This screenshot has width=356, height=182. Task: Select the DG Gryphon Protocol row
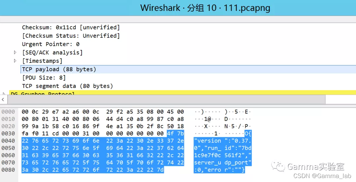coord(182,92)
